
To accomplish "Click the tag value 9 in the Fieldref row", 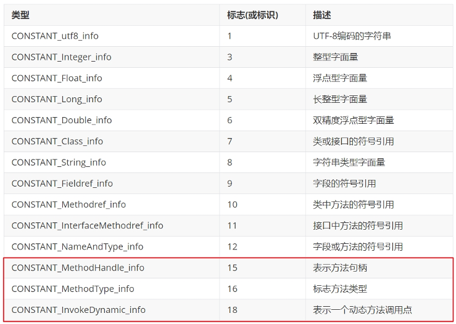I will tap(230, 184).
